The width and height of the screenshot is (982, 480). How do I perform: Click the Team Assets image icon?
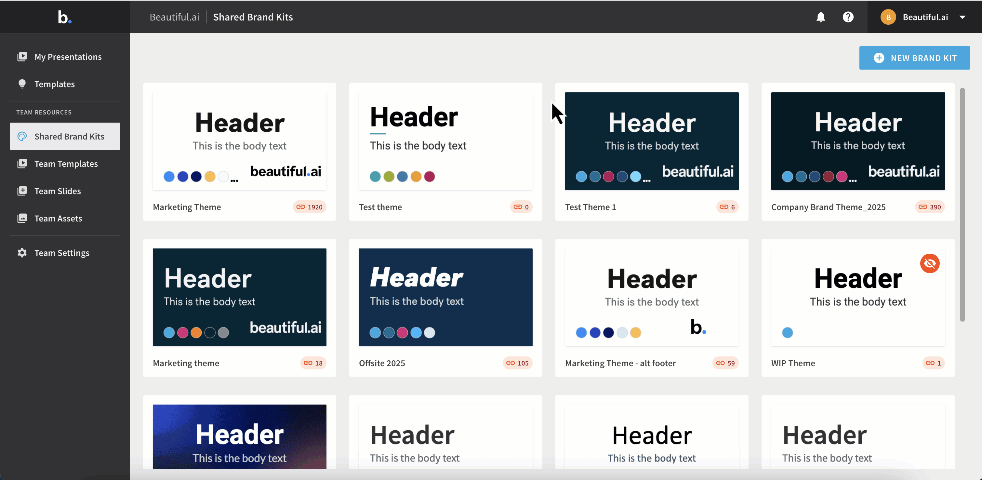(x=22, y=218)
